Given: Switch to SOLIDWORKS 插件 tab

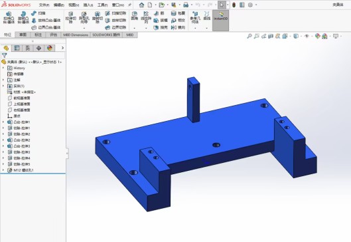Looking at the screenshot, I should (106, 35).
